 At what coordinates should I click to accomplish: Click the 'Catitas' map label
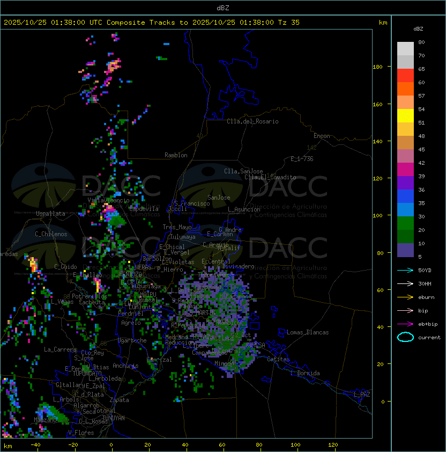click(278, 360)
